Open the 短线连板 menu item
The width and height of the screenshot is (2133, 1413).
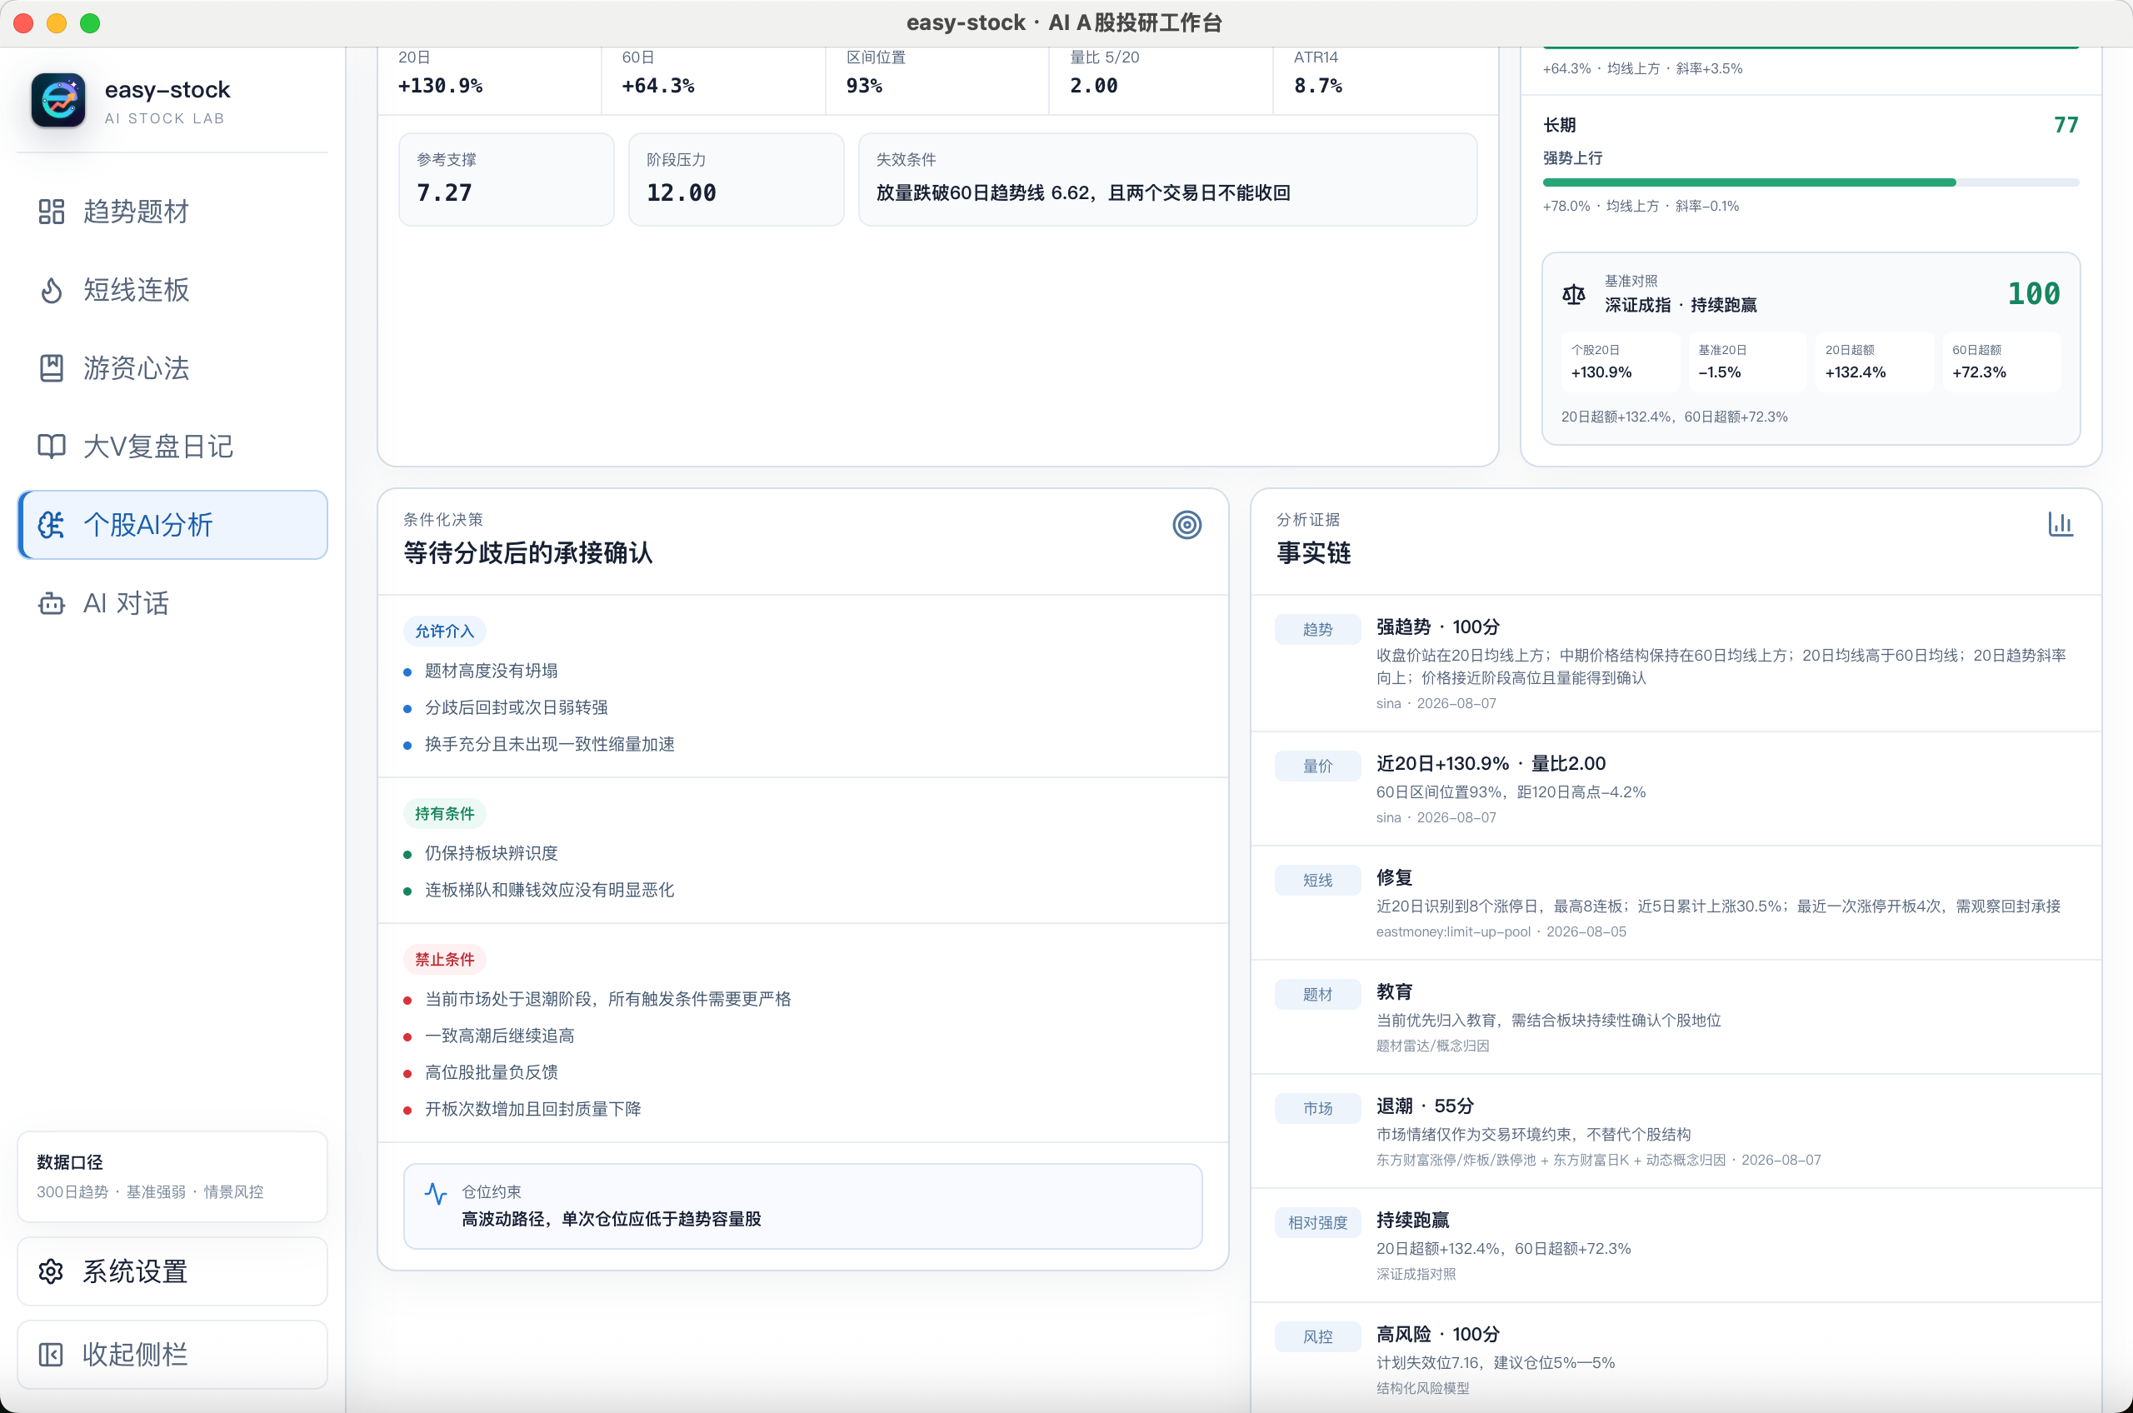(172, 290)
